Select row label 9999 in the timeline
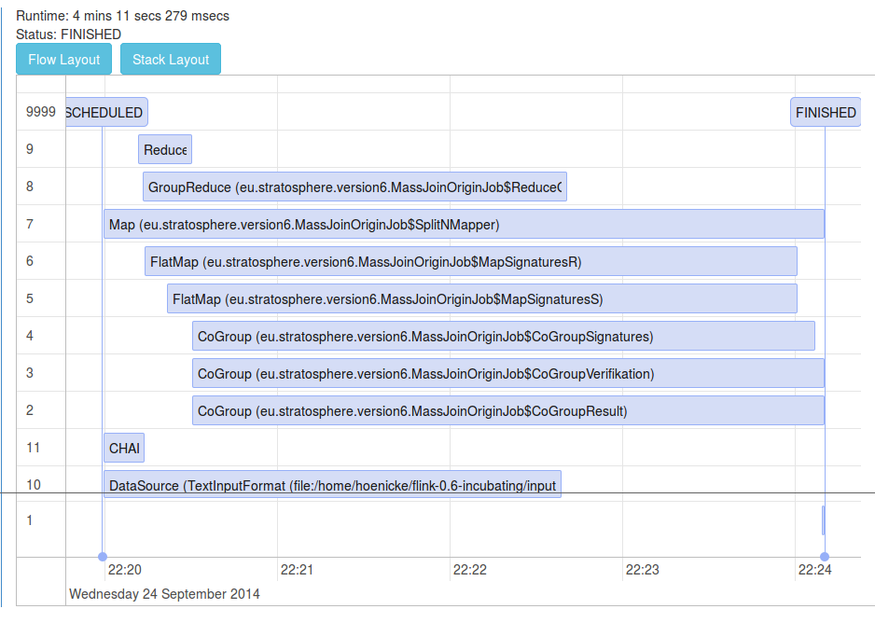875x623 pixels. pyautogui.click(x=41, y=112)
